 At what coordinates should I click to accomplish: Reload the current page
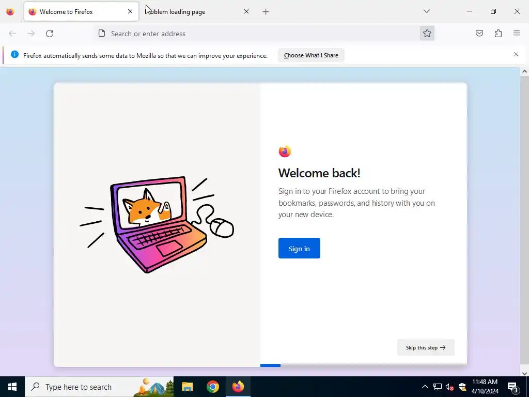click(50, 34)
